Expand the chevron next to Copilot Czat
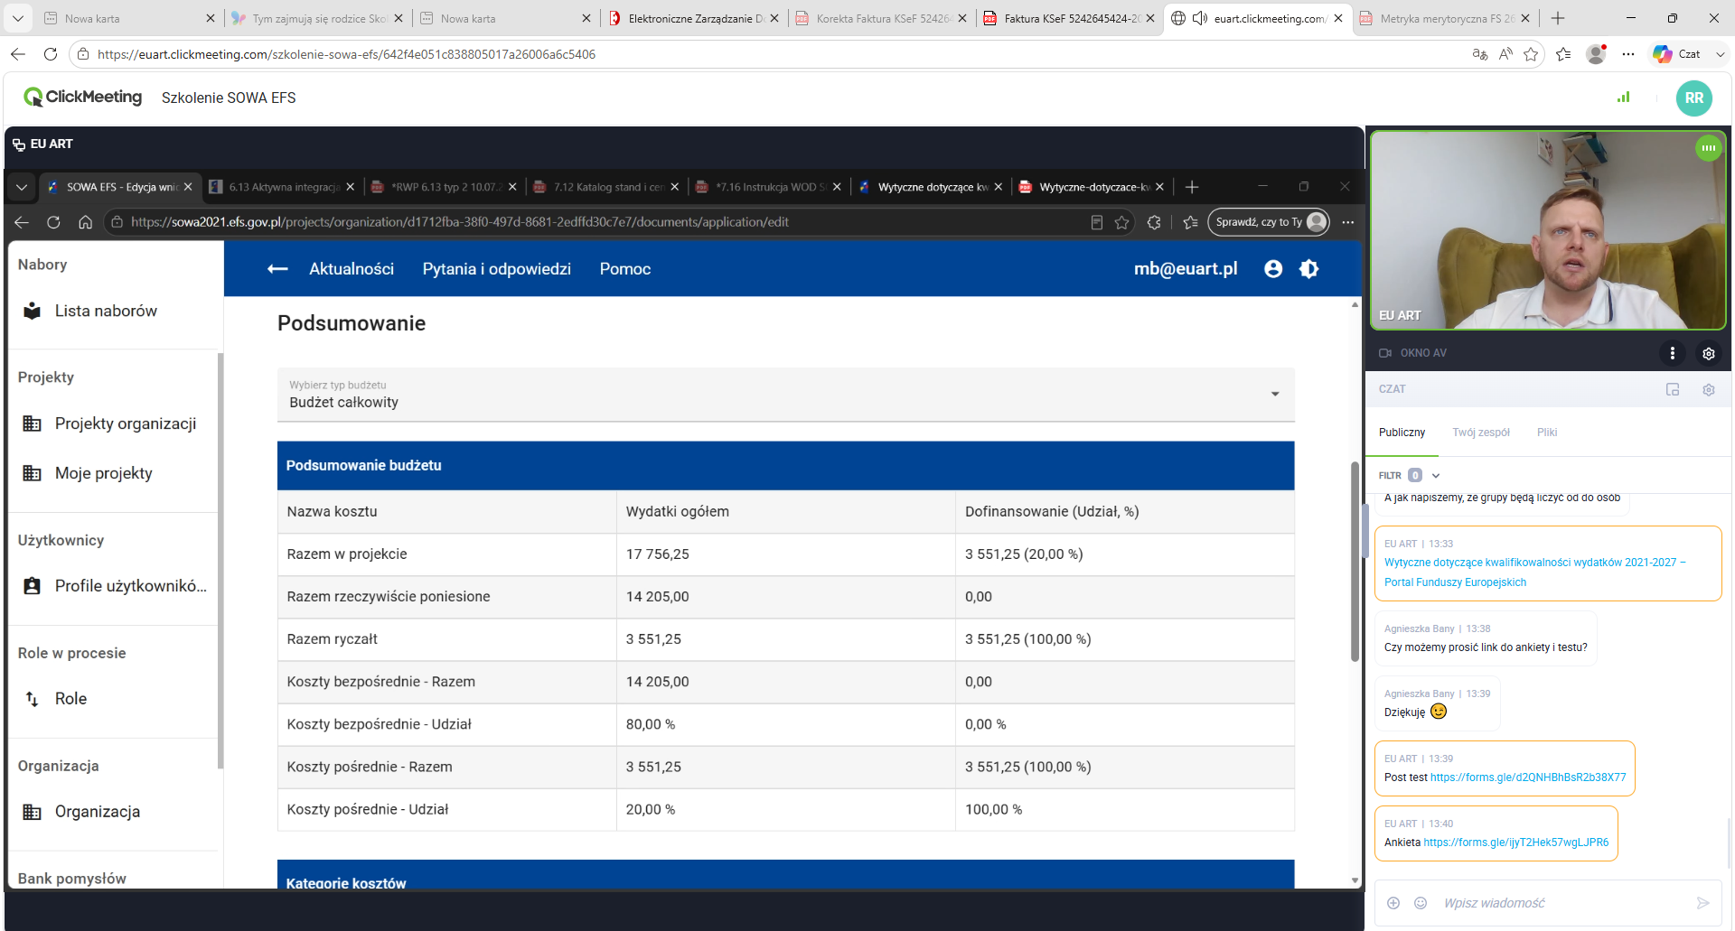Screen dimensions: 1735x931 pos(1720,54)
